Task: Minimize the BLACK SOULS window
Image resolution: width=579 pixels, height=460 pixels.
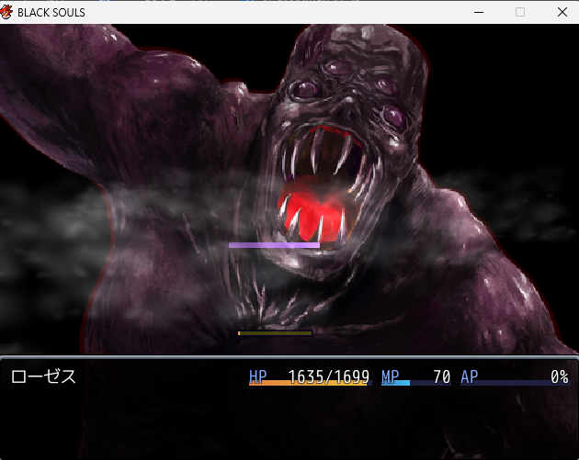Action: (479, 12)
